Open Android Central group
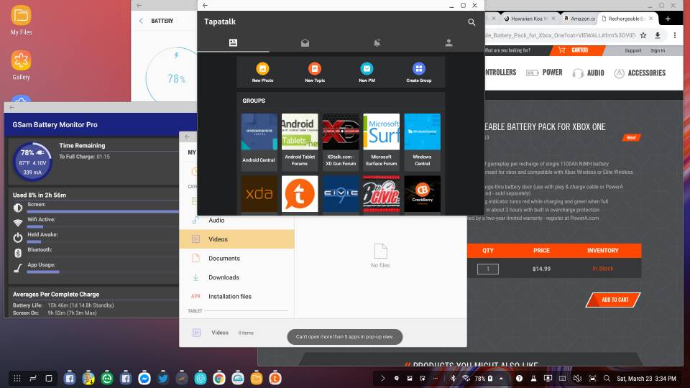 [259, 142]
